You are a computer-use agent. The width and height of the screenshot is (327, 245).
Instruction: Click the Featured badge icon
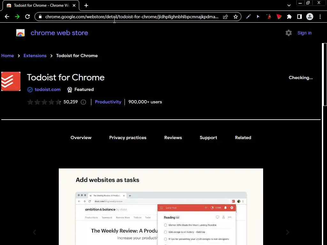point(70,90)
